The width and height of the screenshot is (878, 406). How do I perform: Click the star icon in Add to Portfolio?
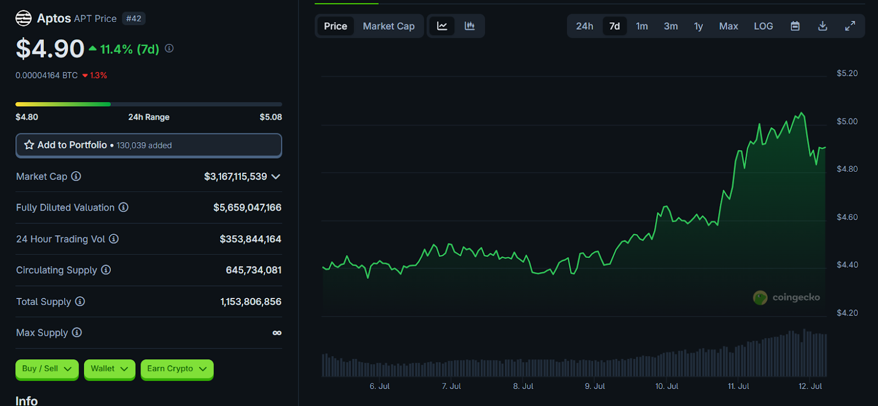coord(29,145)
